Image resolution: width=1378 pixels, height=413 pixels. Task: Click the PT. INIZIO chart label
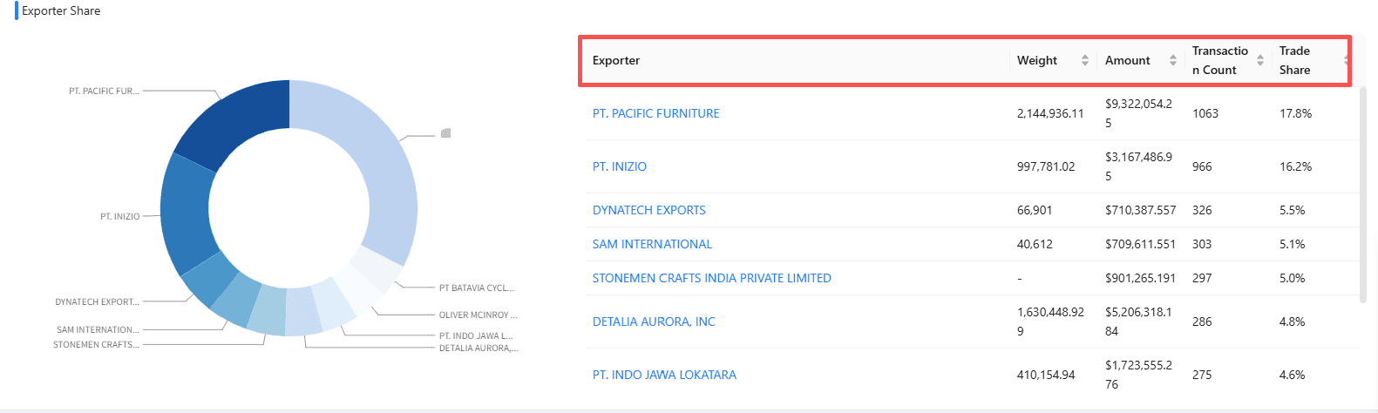pos(119,216)
